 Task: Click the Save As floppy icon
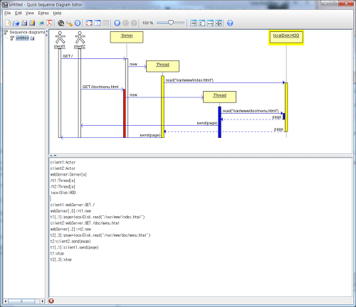[x=32, y=23]
